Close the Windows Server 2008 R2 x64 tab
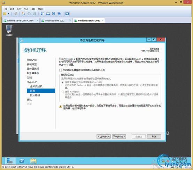 coord(37,20)
